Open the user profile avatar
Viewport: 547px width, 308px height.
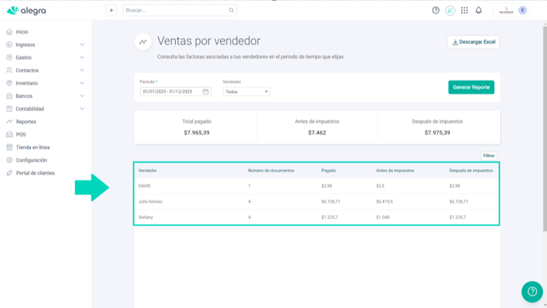tap(522, 10)
